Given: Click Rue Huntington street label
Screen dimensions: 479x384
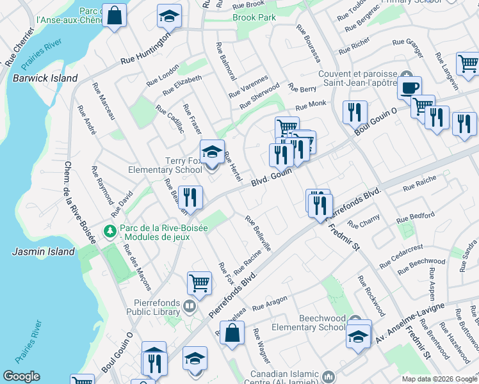Looking at the screenshot, I should tap(146, 49).
